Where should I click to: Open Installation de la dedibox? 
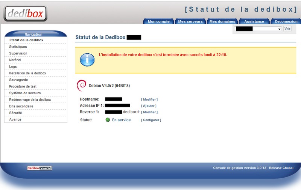pyautogui.click(x=27, y=73)
